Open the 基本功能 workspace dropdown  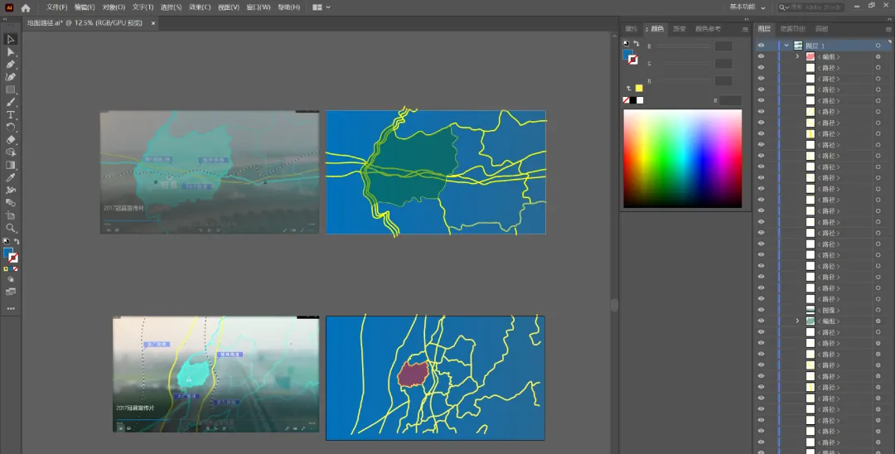pyautogui.click(x=747, y=7)
